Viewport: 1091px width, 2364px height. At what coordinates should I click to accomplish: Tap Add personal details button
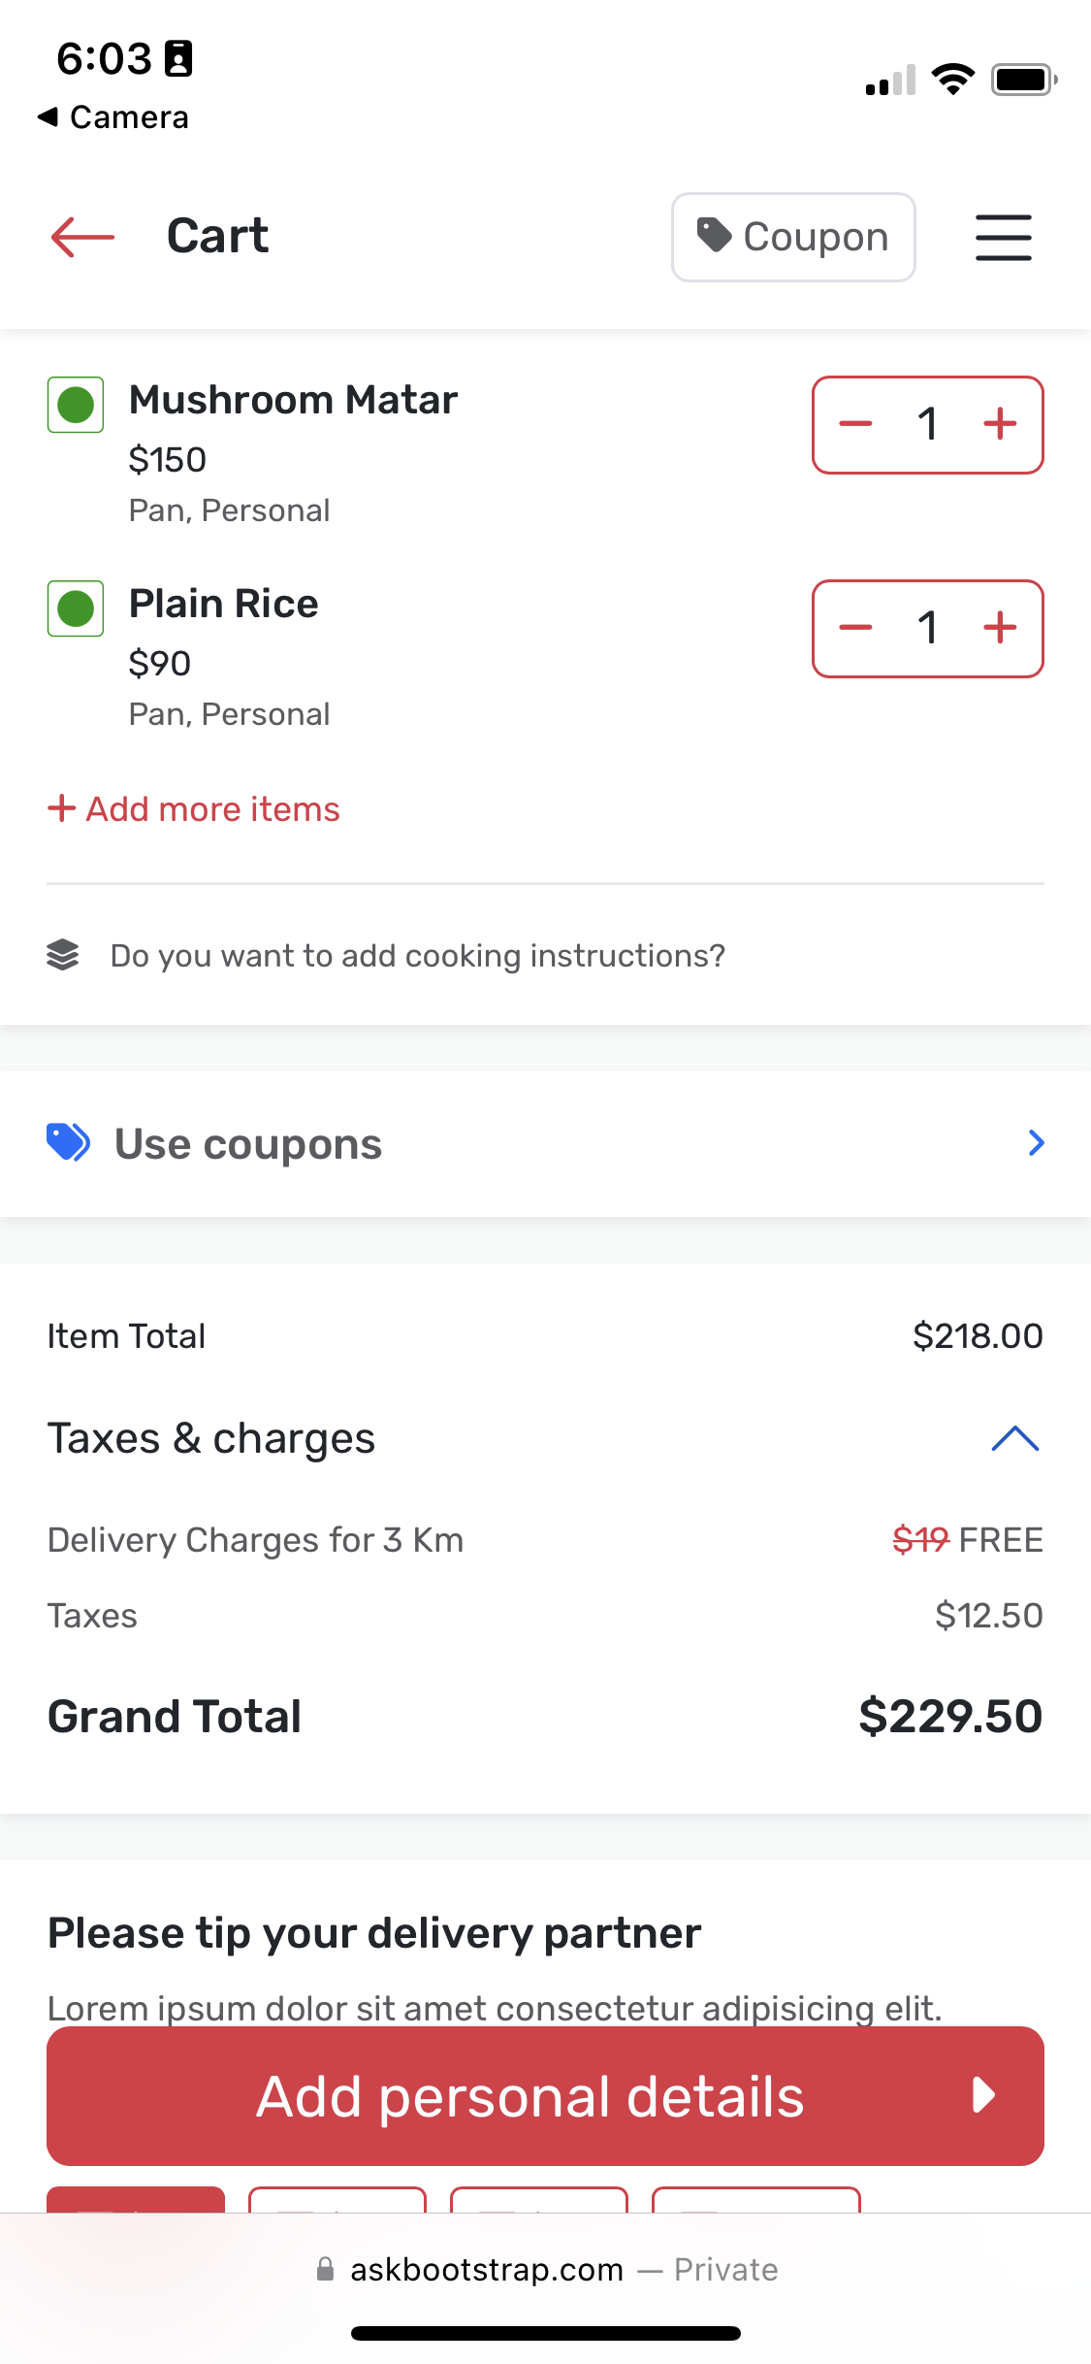(545, 2096)
